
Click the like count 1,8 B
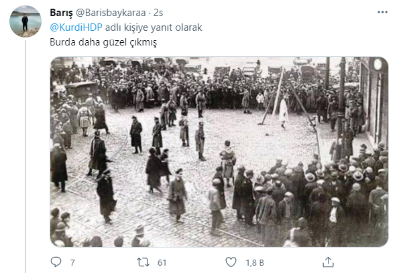[x=255, y=262]
